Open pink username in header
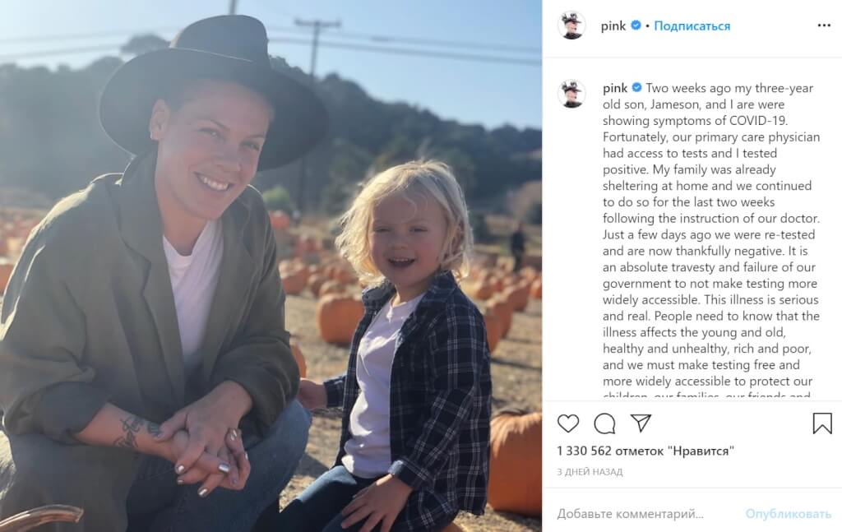 click(x=613, y=25)
